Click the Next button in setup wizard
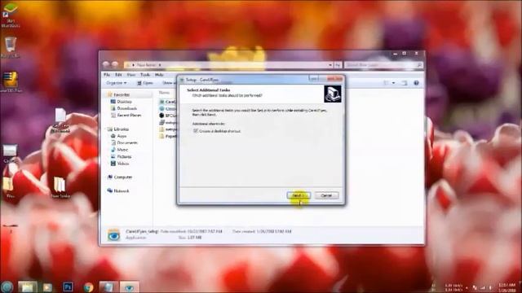 tap(299, 195)
